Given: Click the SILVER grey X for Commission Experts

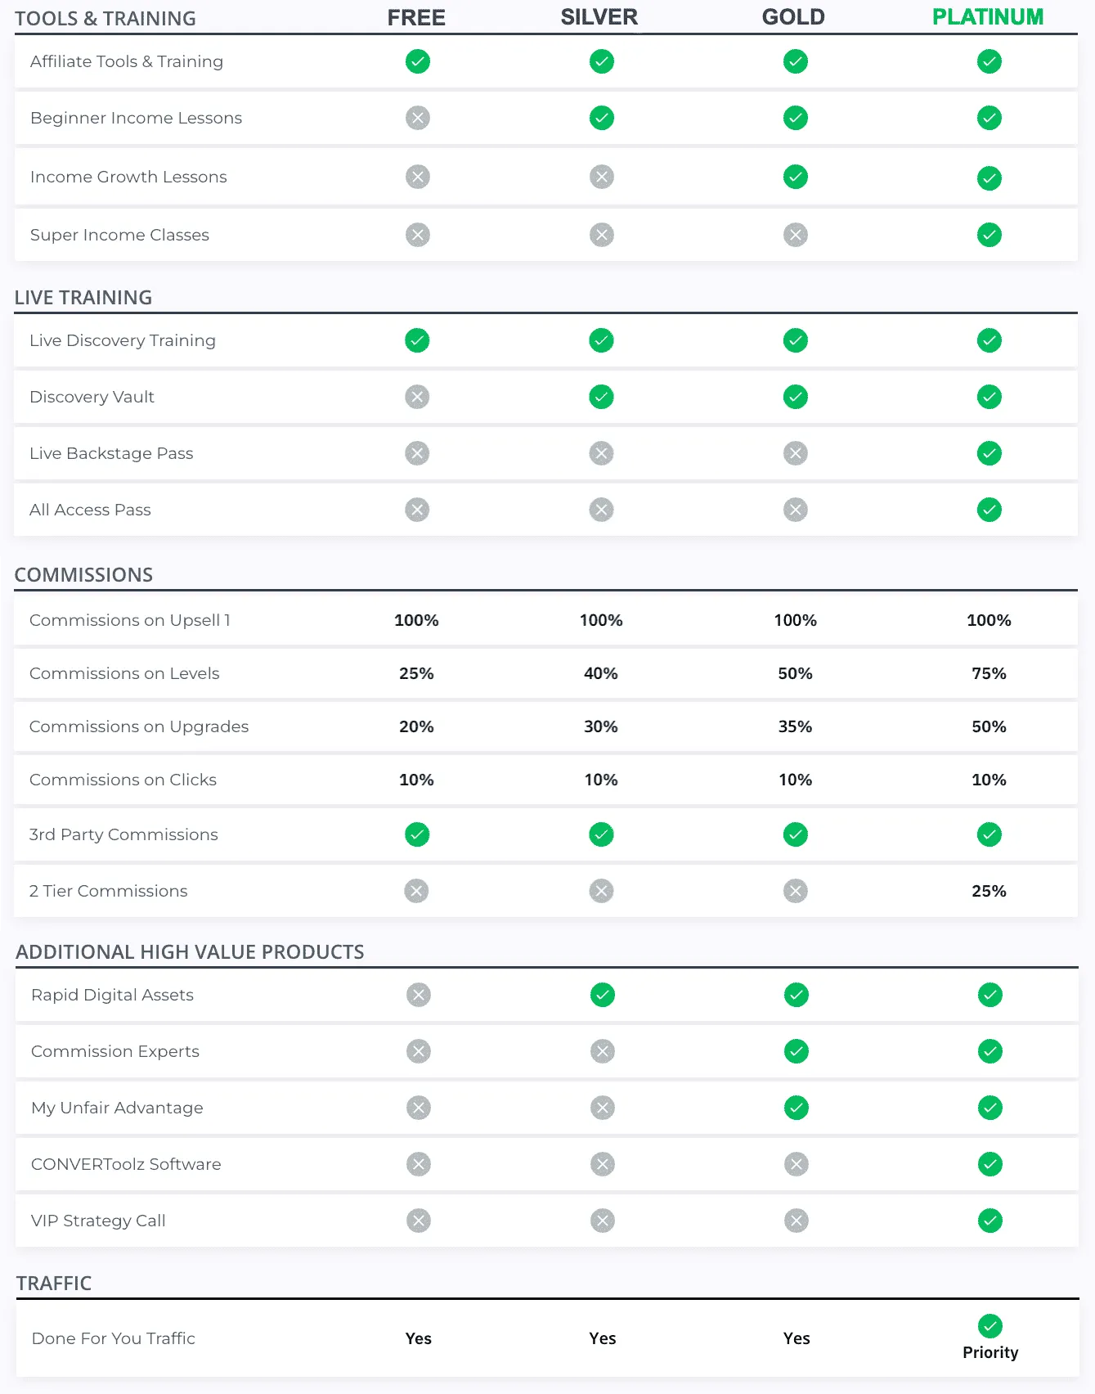Looking at the screenshot, I should (603, 1051).
